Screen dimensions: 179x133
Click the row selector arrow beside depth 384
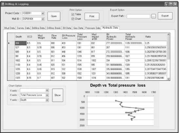[x=9, y=43]
